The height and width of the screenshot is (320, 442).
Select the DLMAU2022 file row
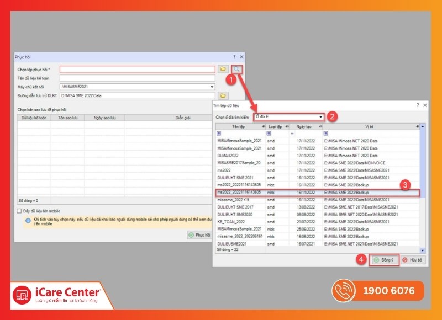point(317,156)
